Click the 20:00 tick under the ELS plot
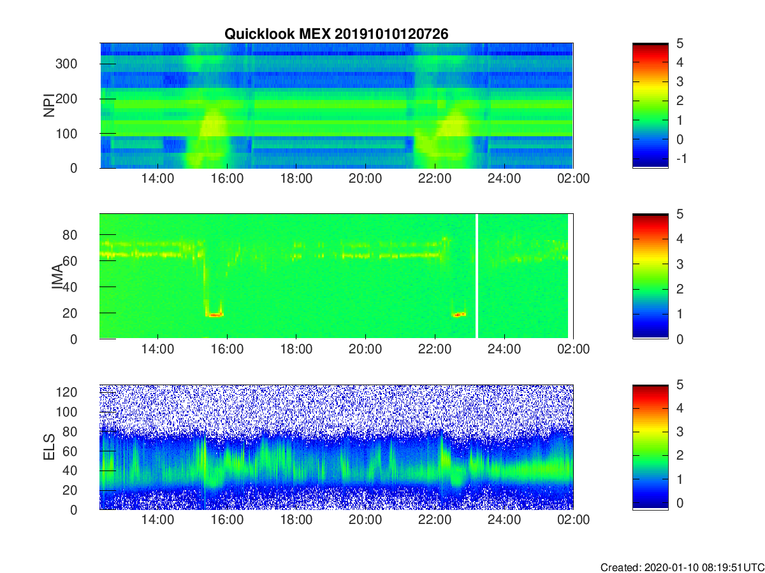This screenshot has height=573, width=765. coord(365,520)
